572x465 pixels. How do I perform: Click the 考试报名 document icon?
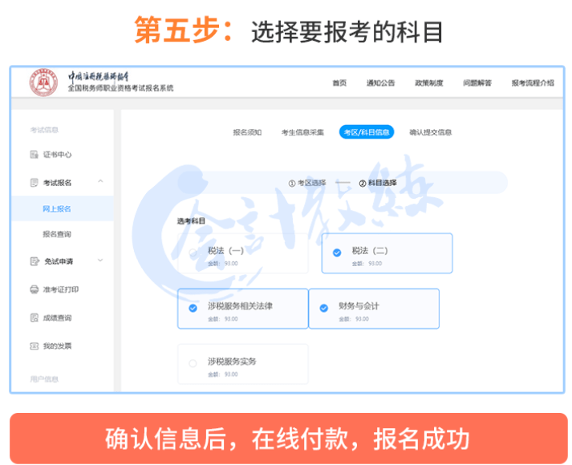click(34, 183)
